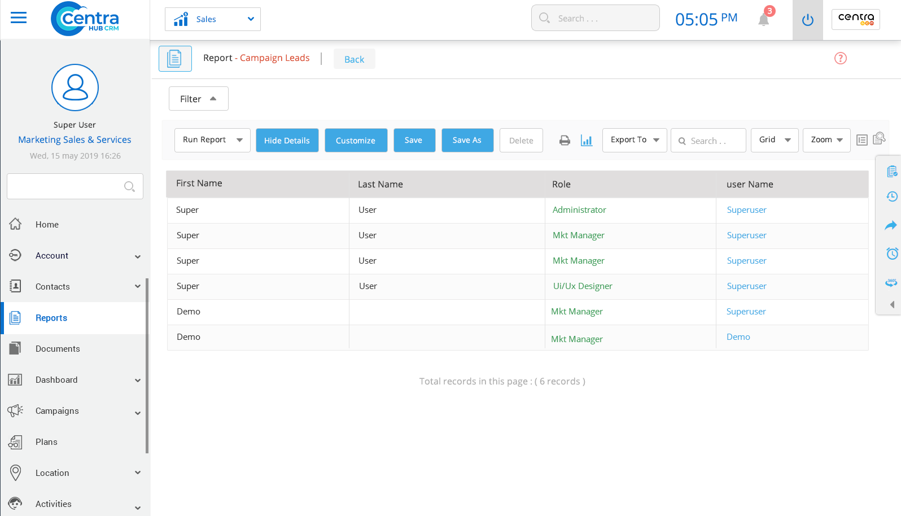901x516 pixels.
Task: Click the Super User profile avatar
Action: tap(75, 88)
